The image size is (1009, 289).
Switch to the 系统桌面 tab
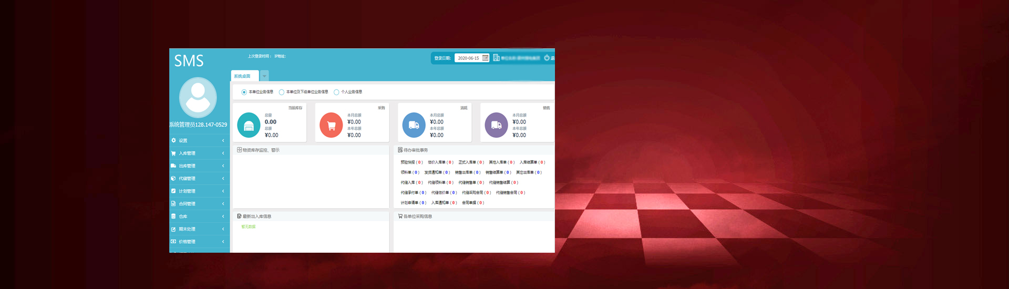[x=243, y=76]
